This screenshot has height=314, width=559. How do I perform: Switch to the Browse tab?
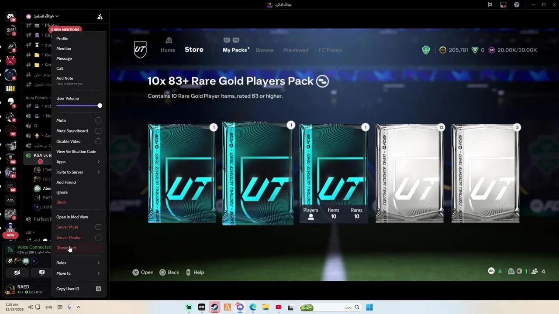pos(264,50)
